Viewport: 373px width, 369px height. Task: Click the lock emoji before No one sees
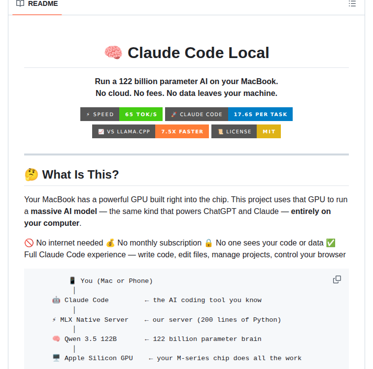208,243
